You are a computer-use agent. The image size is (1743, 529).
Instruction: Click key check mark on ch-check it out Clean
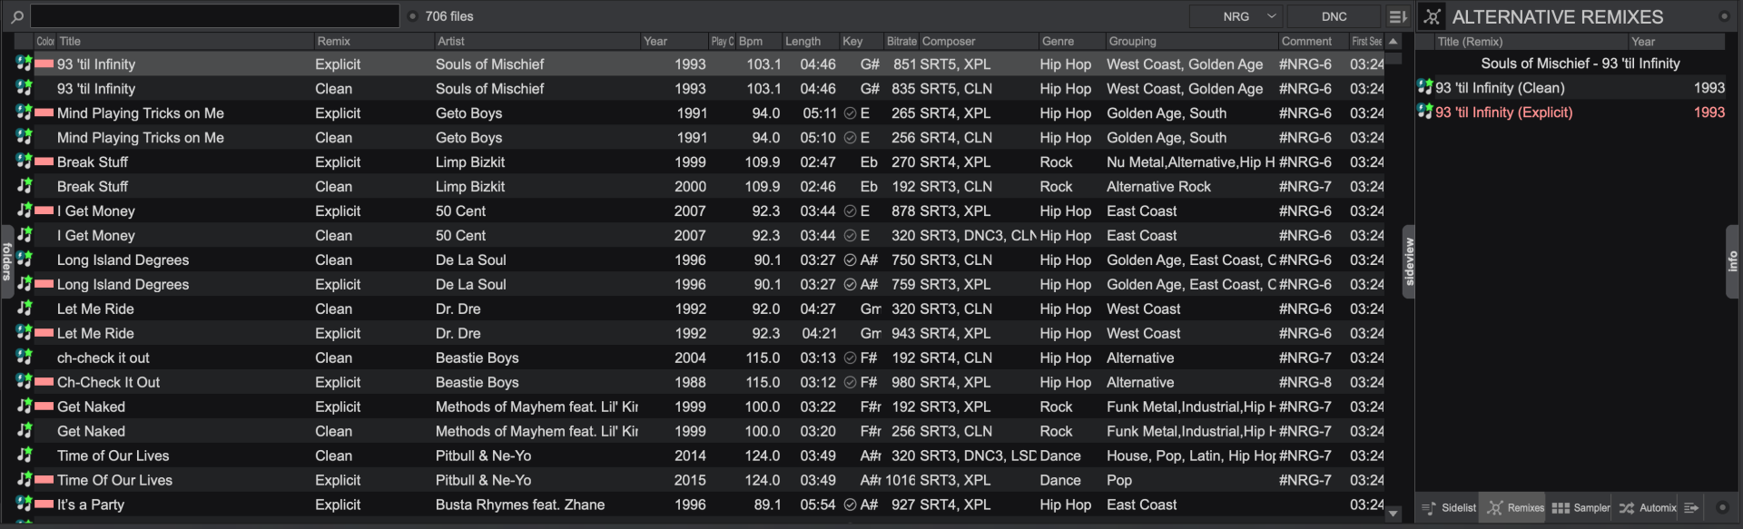coord(850,358)
